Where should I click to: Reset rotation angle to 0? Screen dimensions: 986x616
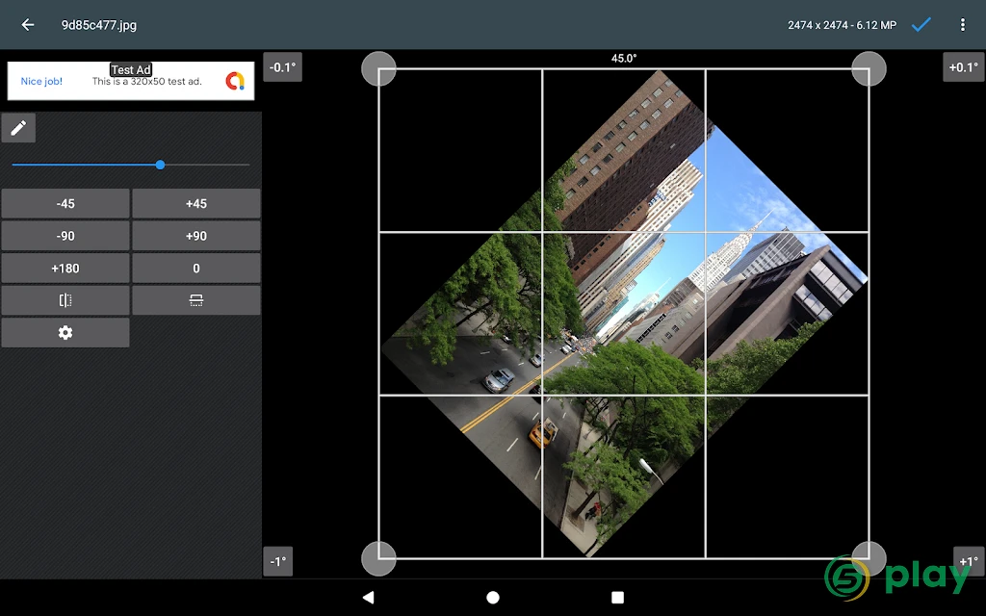[196, 269]
